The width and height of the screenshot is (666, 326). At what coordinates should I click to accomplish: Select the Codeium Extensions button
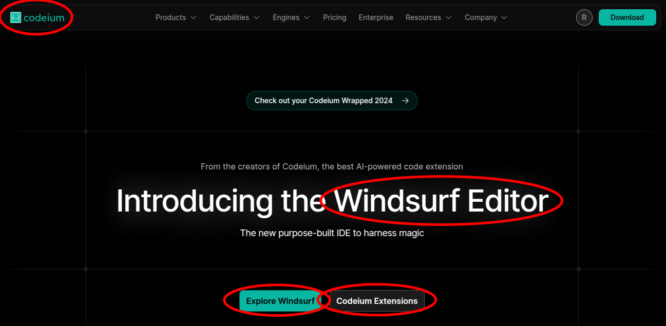pyautogui.click(x=377, y=301)
